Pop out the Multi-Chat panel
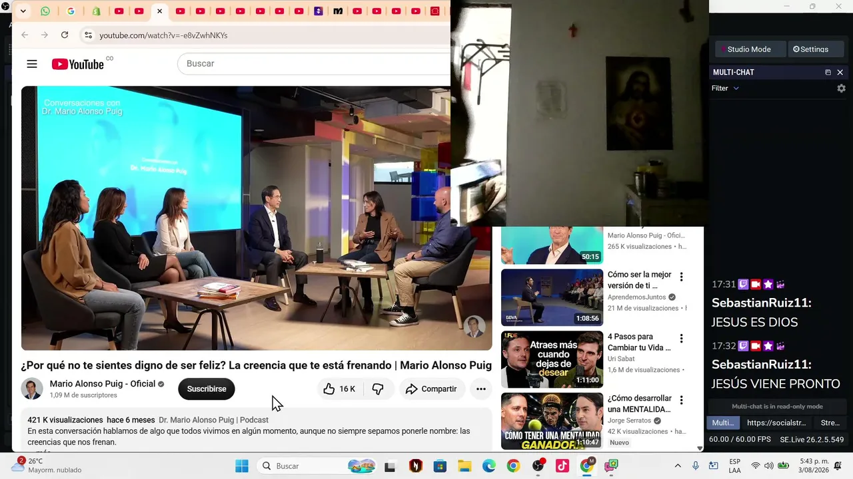This screenshot has height=479, width=853. click(x=828, y=72)
